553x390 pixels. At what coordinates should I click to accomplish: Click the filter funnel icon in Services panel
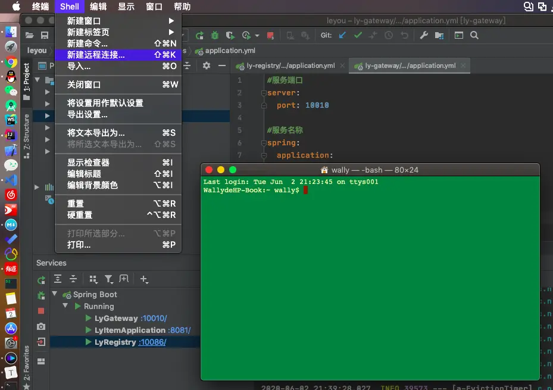click(x=108, y=279)
